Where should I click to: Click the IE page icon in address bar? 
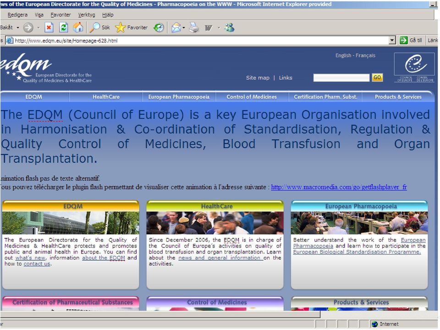point(10,40)
